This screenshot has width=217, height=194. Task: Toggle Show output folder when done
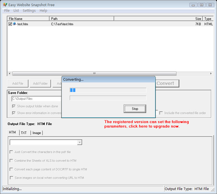coord(14,106)
